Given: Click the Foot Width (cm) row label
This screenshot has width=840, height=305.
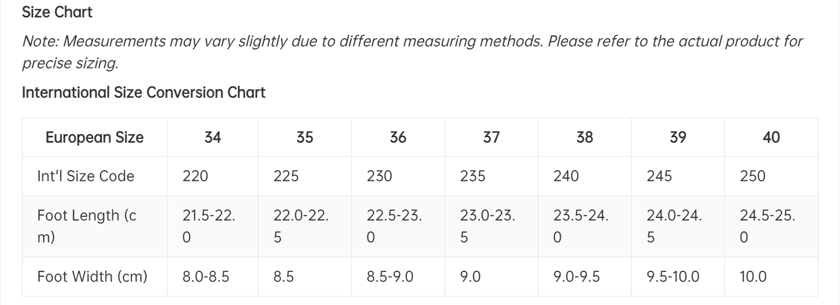Looking at the screenshot, I should (x=92, y=277).
